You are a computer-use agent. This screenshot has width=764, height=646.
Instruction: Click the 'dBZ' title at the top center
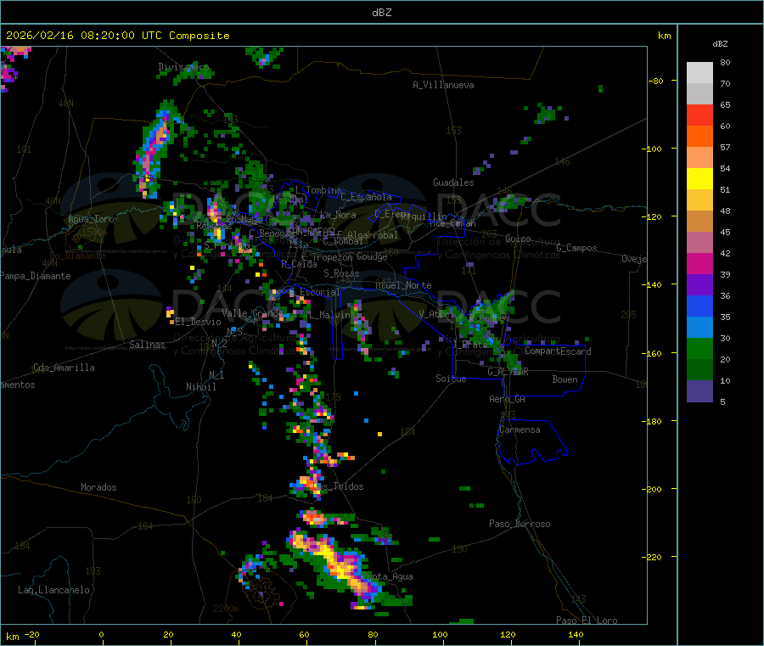(381, 12)
